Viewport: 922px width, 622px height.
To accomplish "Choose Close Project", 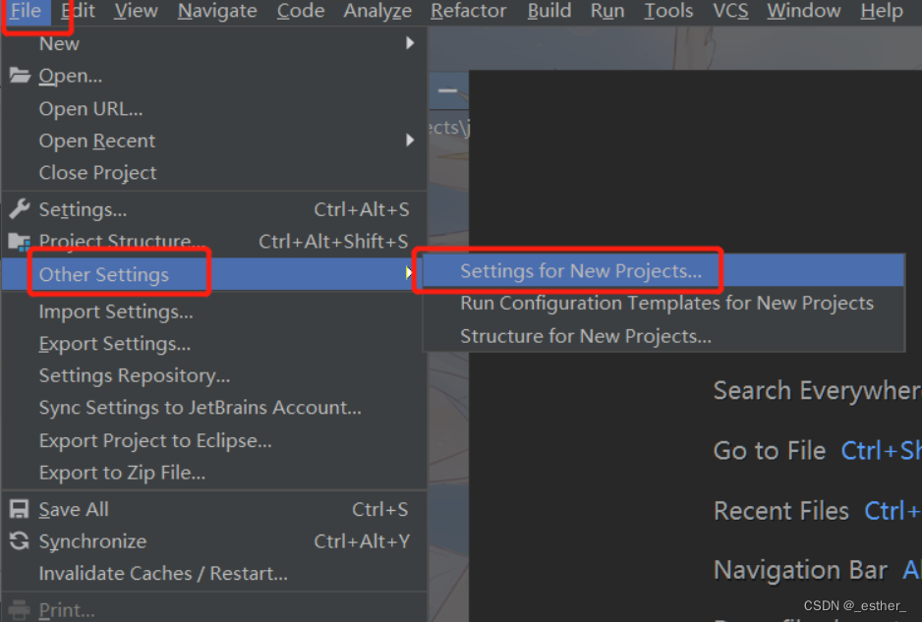I will click(214, 173).
